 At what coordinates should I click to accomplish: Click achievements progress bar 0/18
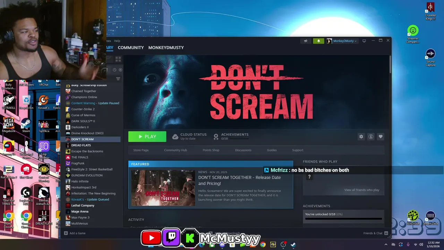coord(343,219)
